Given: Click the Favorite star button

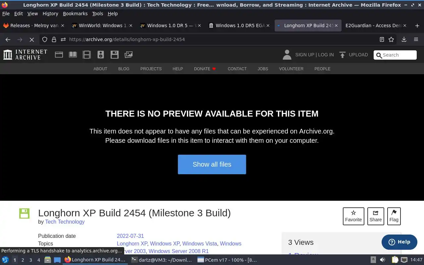Looking at the screenshot, I should click(x=353, y=216).
